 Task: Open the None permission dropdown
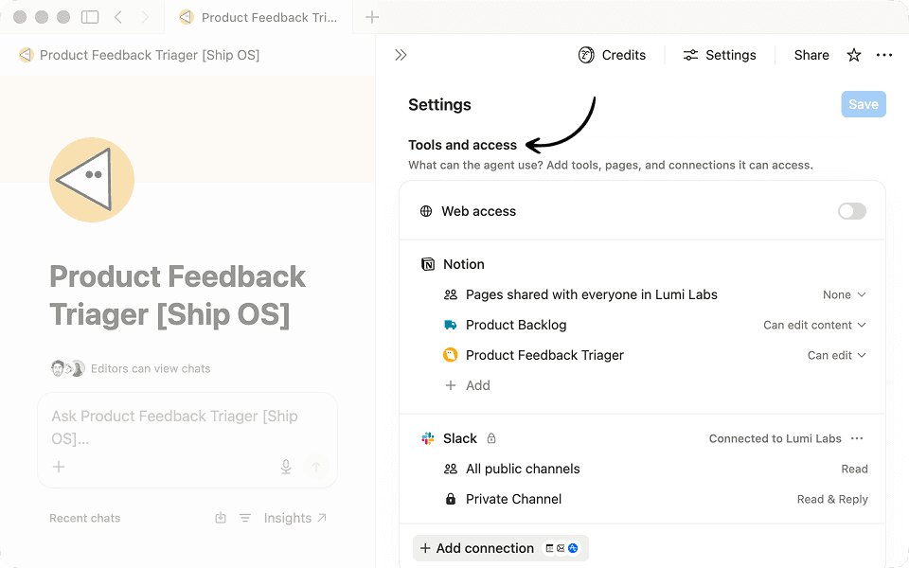tap(844, 295)
